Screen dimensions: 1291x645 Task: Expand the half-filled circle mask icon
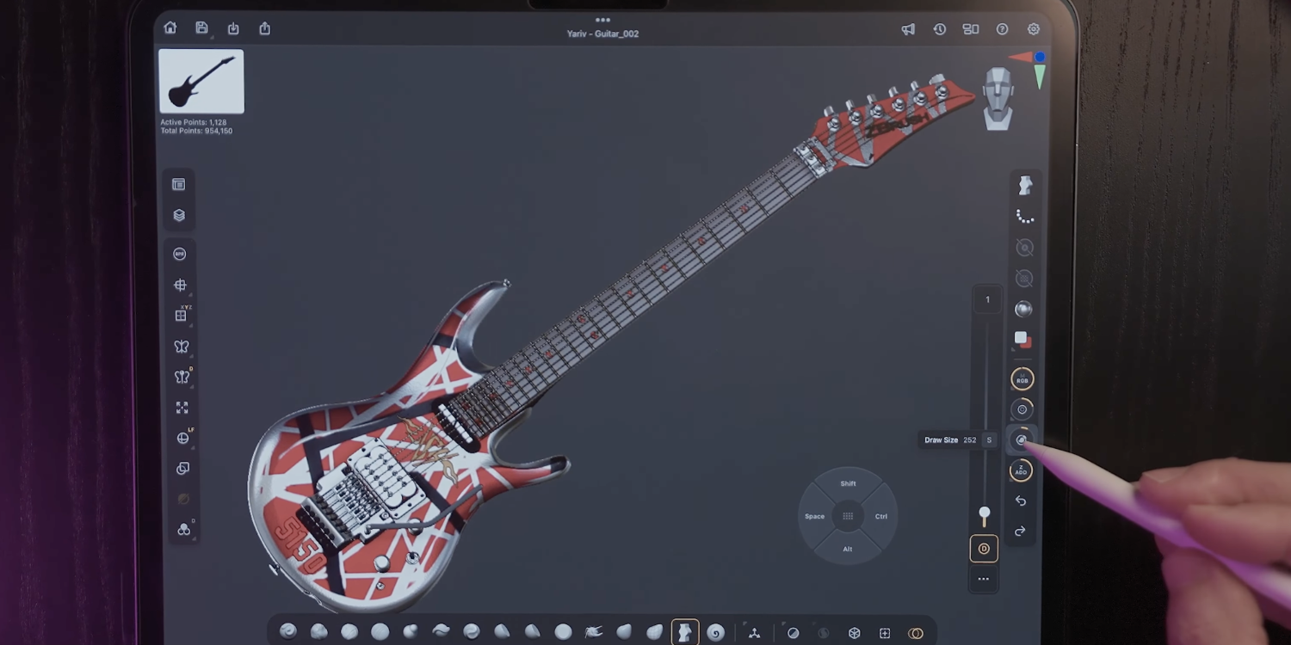pyautogui.click(x=793, y=633)
